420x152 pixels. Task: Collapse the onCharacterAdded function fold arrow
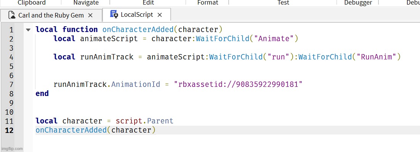pyautogui.click(x=28, y=30)
